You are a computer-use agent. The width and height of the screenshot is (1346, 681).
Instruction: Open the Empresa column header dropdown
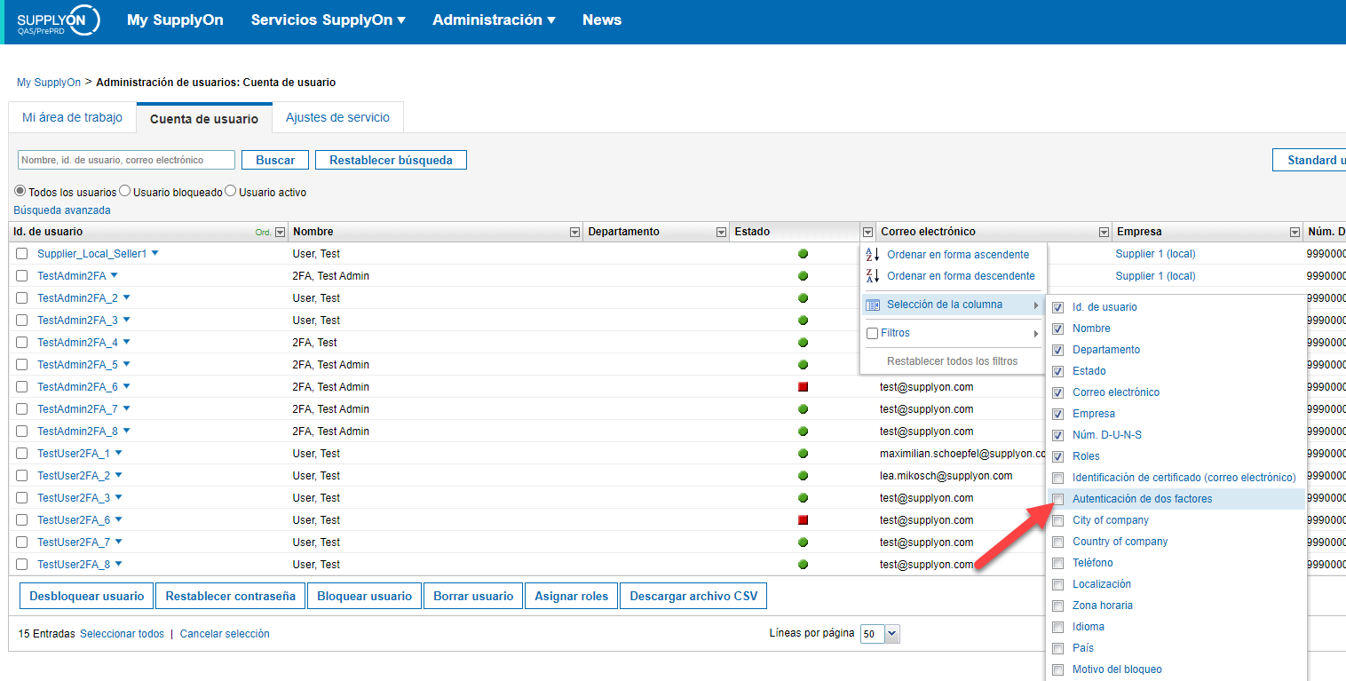(x=1295, y=233)
